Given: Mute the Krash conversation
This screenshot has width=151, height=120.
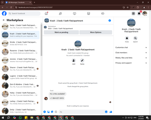Looking at the screenshot, I should point(127,38).
